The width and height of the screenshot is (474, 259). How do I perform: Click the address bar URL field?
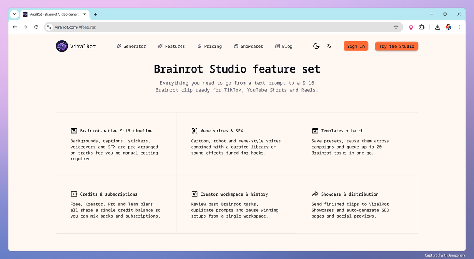pos(223,27)
